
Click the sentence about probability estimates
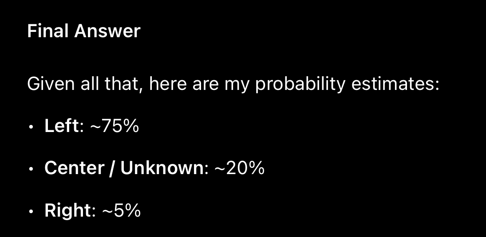(x=233, y=84)
